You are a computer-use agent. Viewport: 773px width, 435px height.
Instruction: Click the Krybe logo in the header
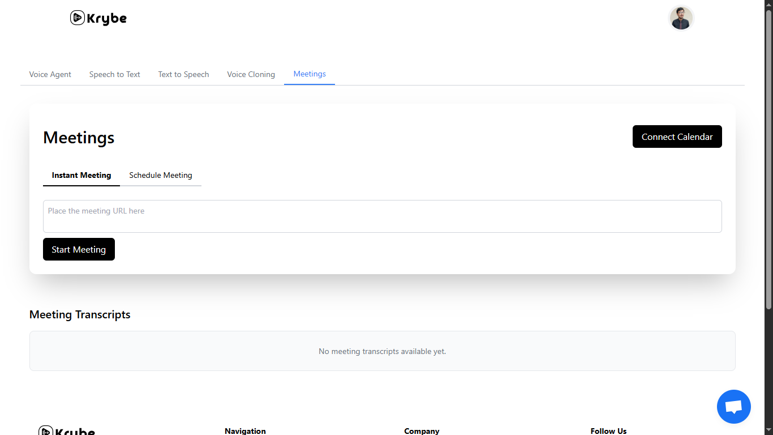click(98, 18)
